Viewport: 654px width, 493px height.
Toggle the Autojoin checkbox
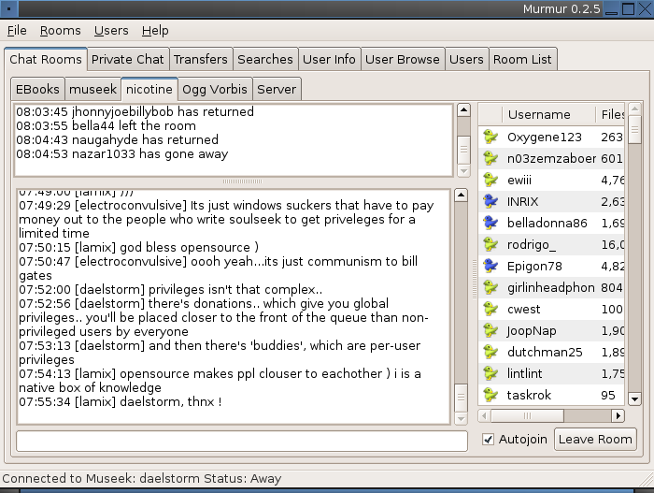pos(488,439)
